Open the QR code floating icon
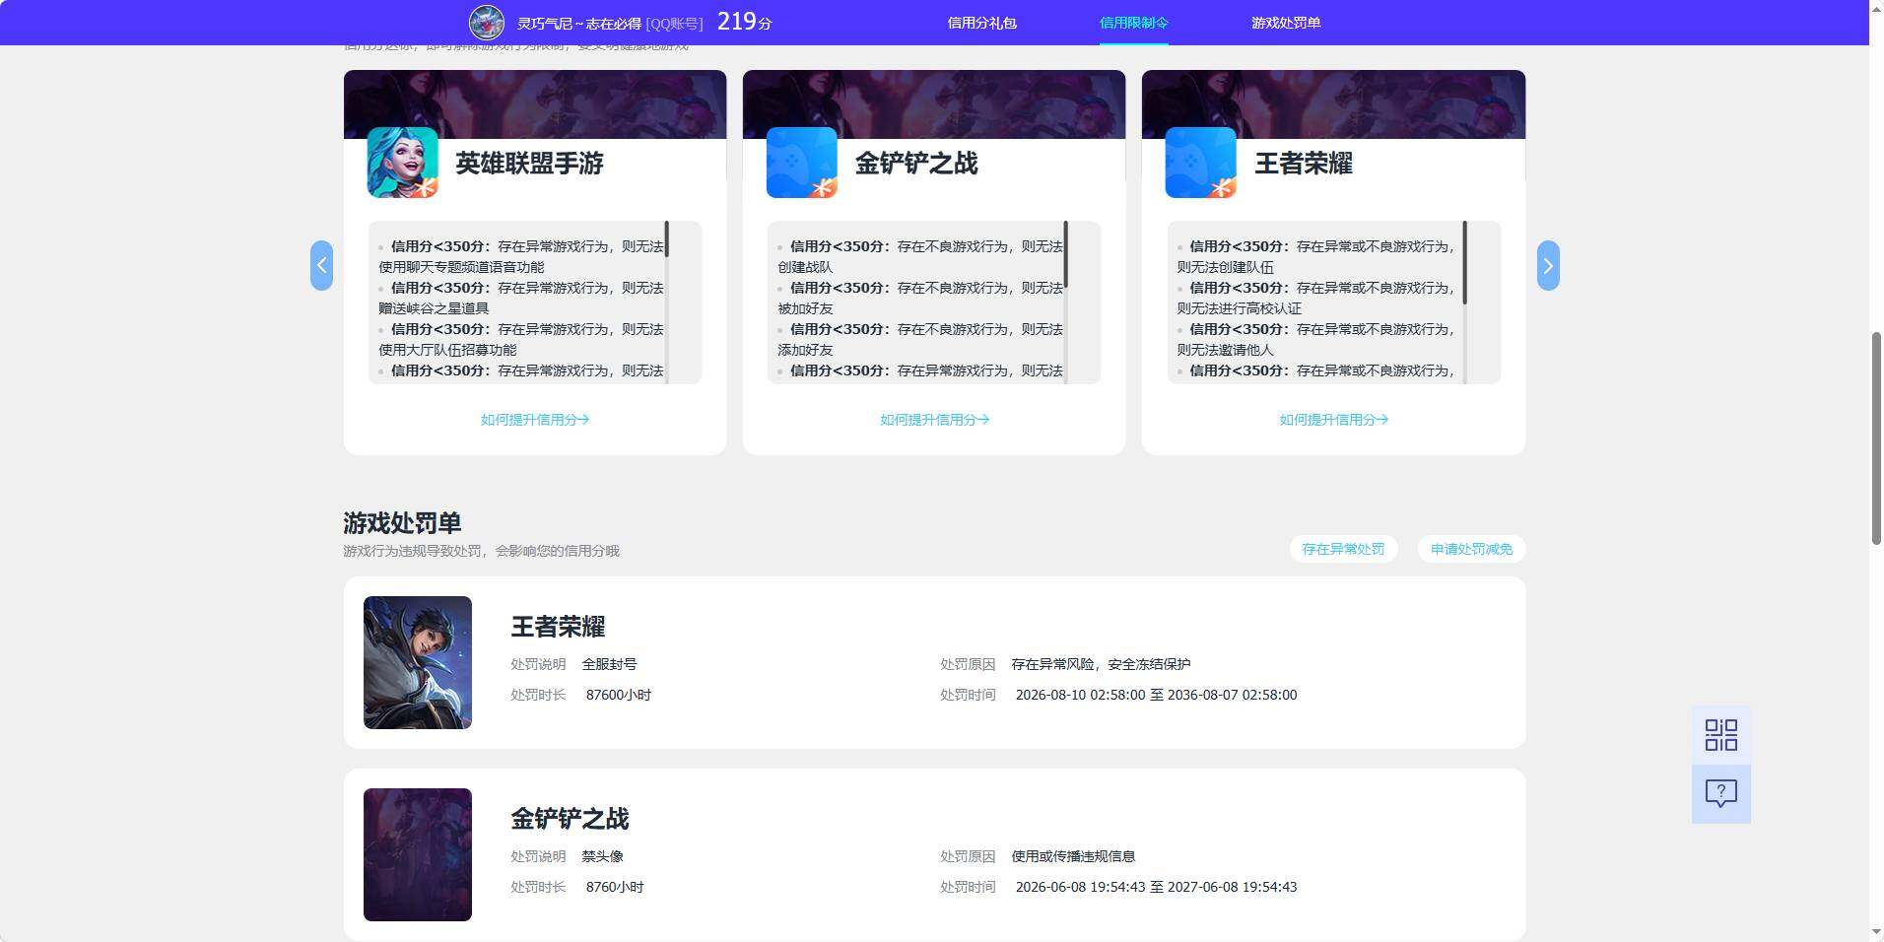This screenshot has width=1884, height=942. pyautogui.click(x=1720, y=735)
